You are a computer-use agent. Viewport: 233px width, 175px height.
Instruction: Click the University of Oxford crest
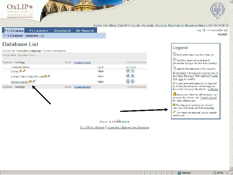(217, 11)
